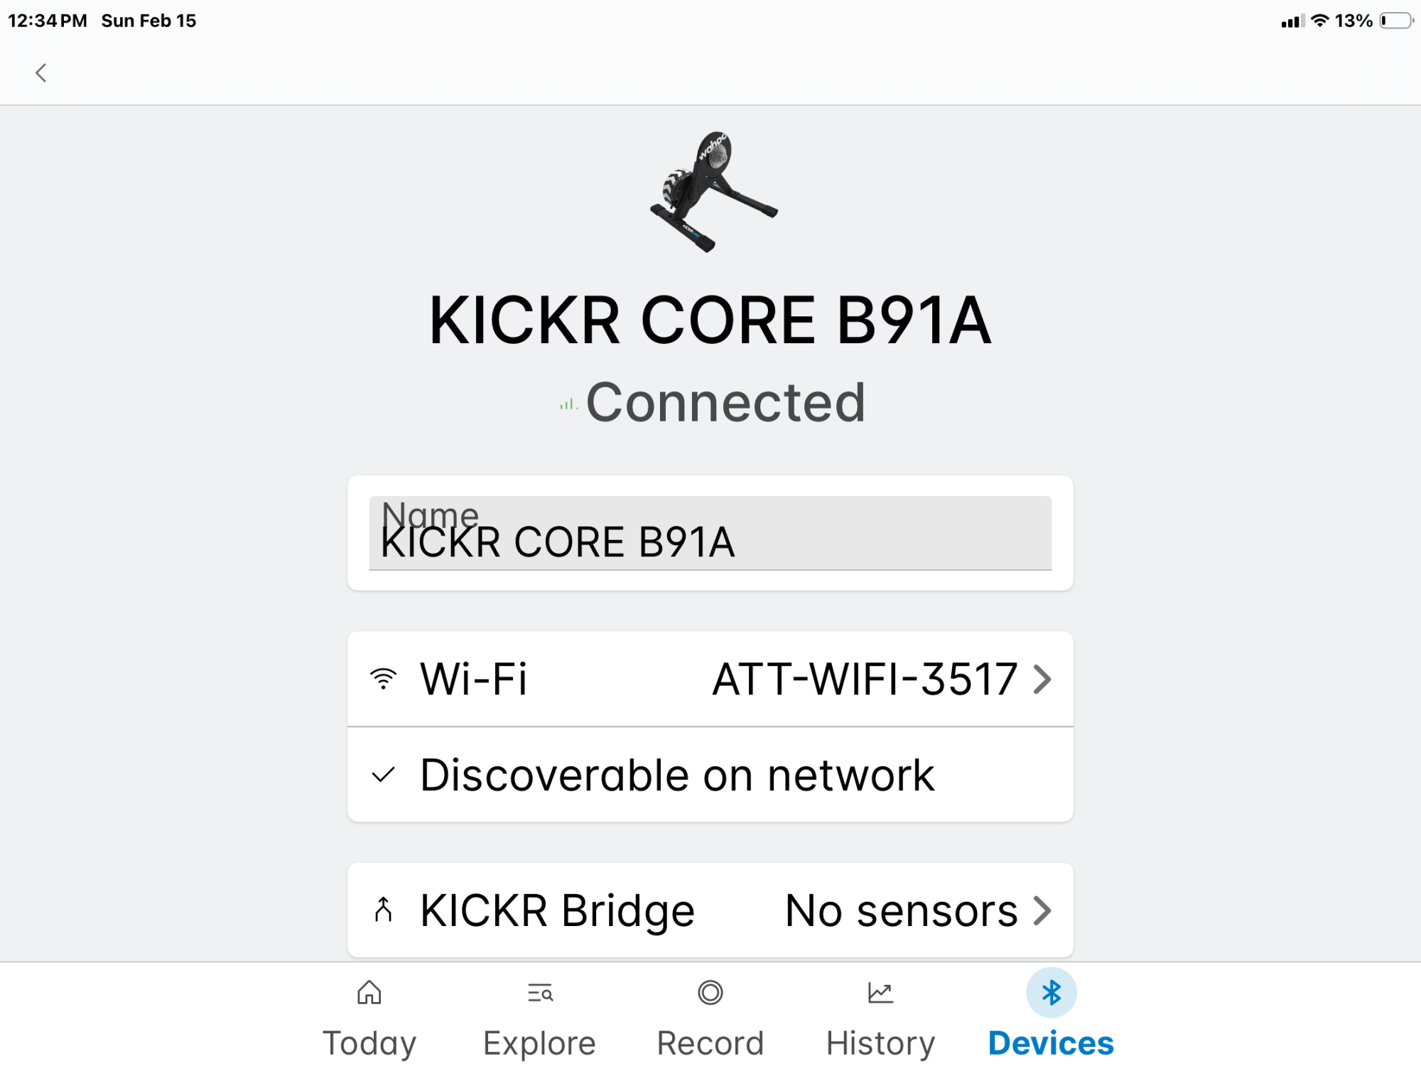Image resolution: width=1421 pixels, height=1066 pixels.
Task: Switch to the History tab label
Action: [x=880, y=1043]
